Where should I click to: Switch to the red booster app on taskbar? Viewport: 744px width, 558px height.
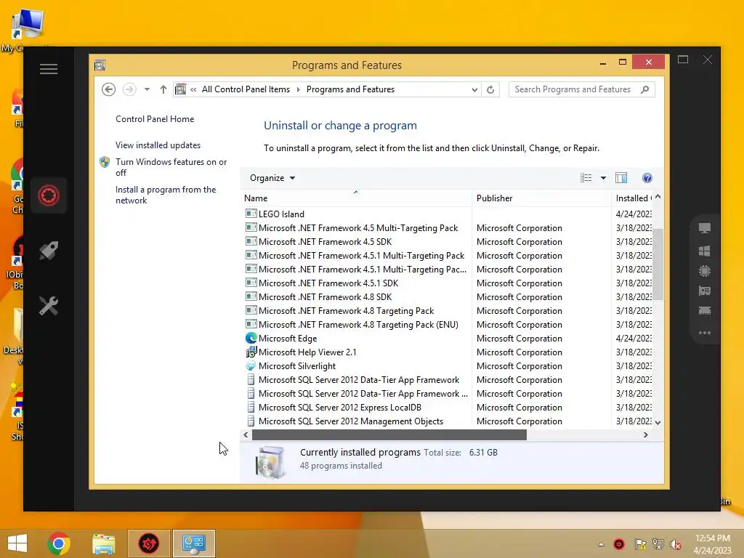point(148,543)
